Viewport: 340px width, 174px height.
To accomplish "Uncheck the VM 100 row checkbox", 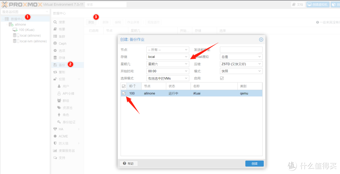I will [x=124, y=93].
